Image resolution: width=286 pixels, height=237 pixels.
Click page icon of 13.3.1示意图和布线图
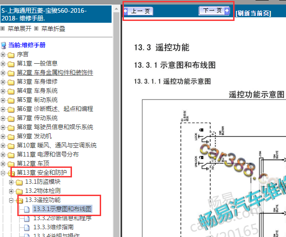(27, 210)
